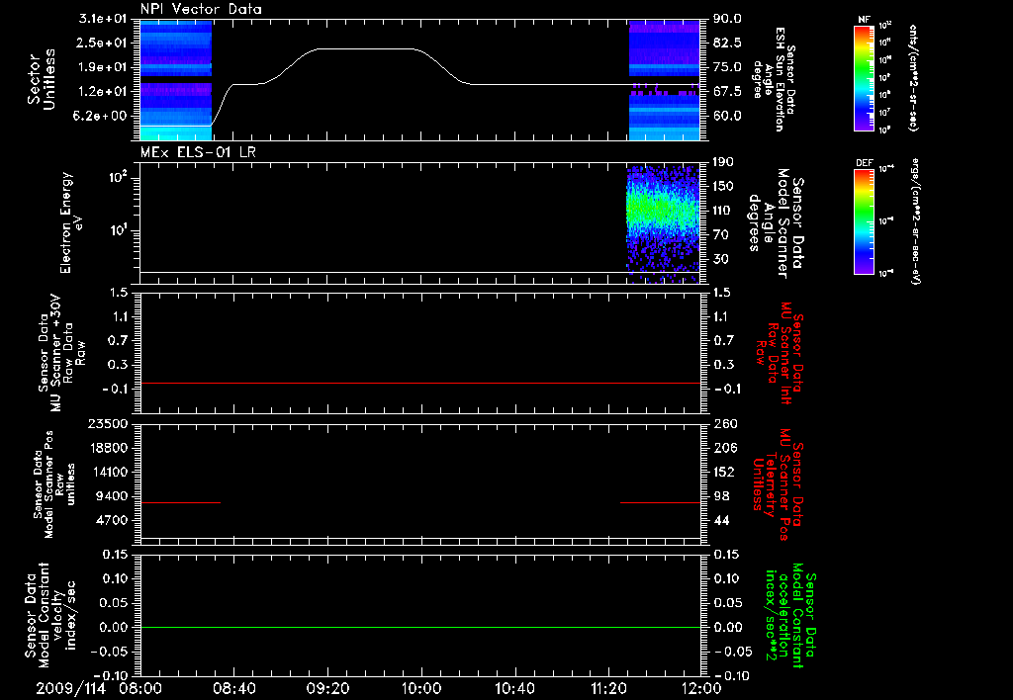The width and height of the screenshot is (1013, 700).
Task: Click the 9400 scanner position tick label
Action: [112, 496]
